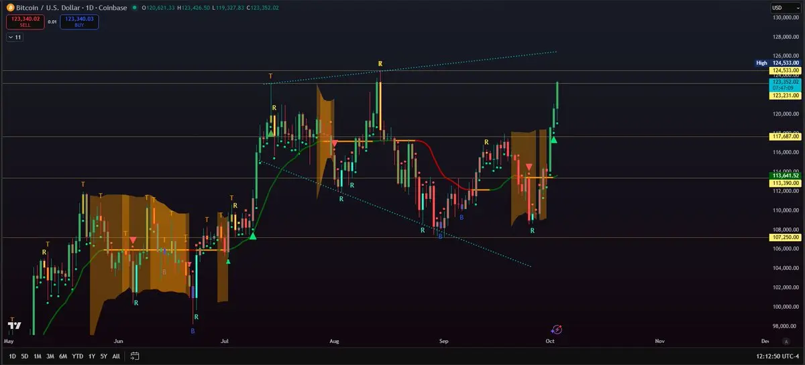Click the Bitcoin symbol logo icon
The height and width of the screenshot is (365, 805).
pos(10,7)
